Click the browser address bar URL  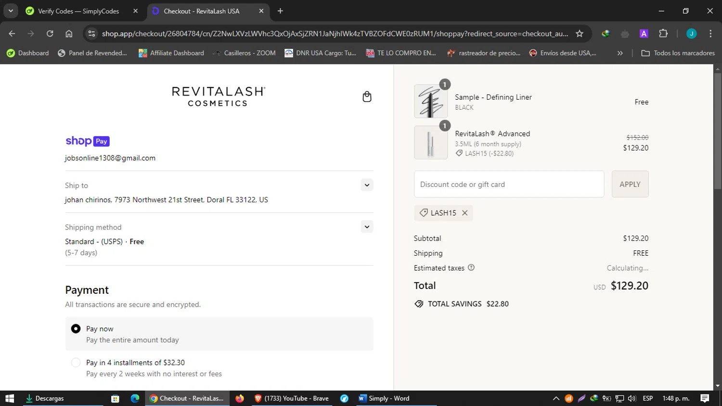pos(335,34)
